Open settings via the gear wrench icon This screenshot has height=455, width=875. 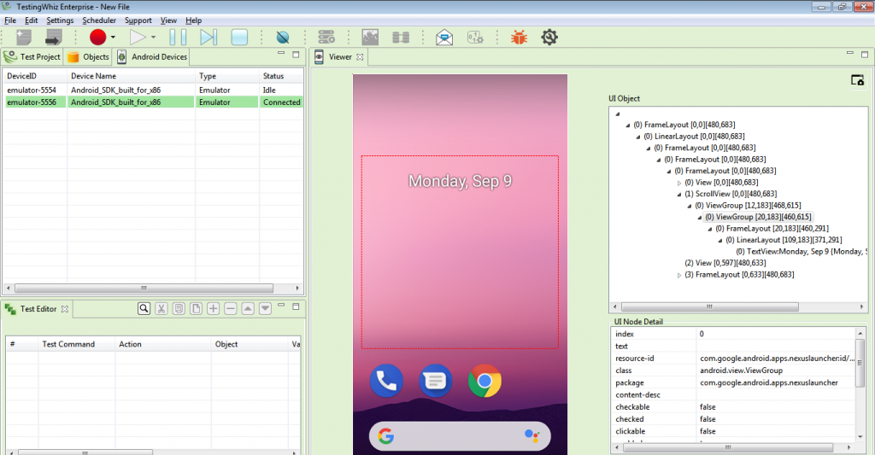549,38
